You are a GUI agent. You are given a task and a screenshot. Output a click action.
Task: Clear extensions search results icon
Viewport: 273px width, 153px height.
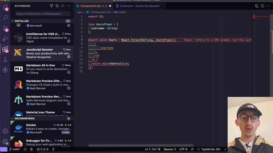click(63, 6)
